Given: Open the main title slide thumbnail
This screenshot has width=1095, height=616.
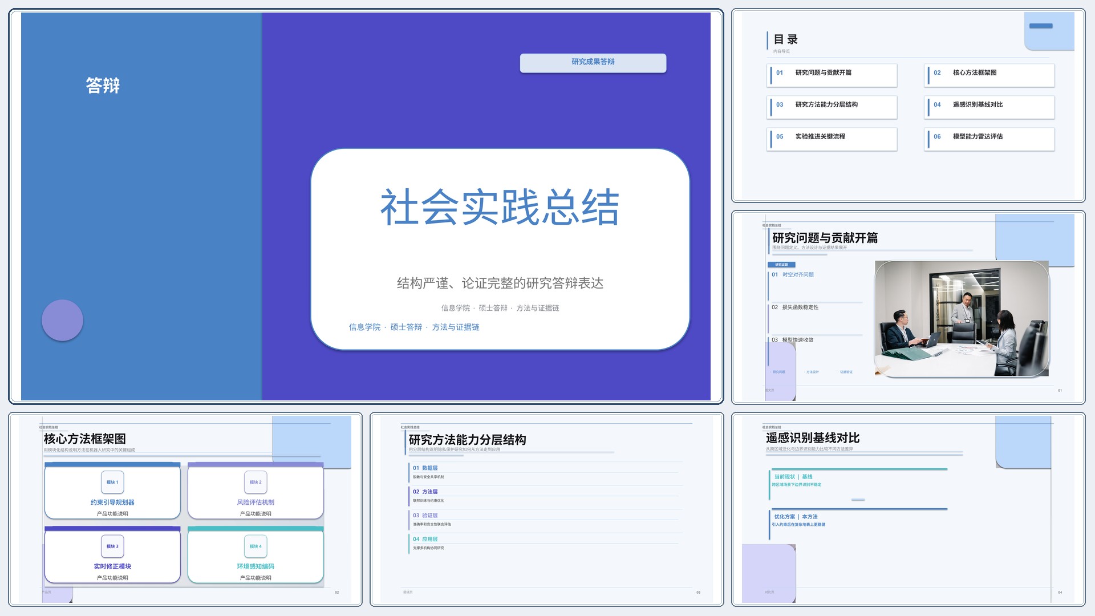Looking at the screenshot, I should (x=366, y=206).
